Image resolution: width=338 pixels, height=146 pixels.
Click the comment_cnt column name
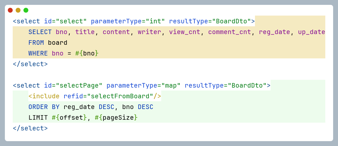(230, 32)
